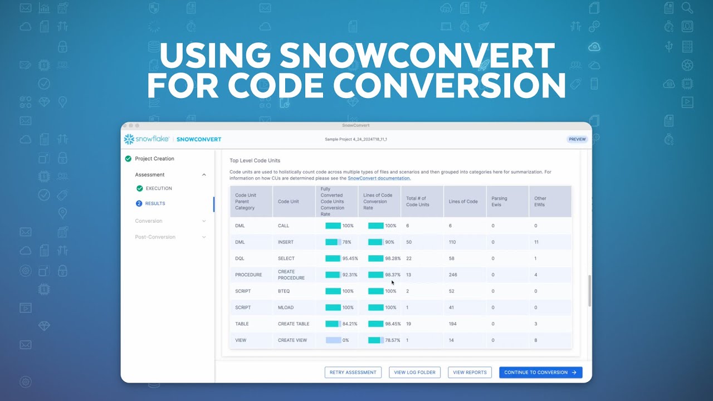Image resolution: width=713 pixels, height=401 pixels.
Task: Open the SnowConvert documentation link
Action: (379, 178)
